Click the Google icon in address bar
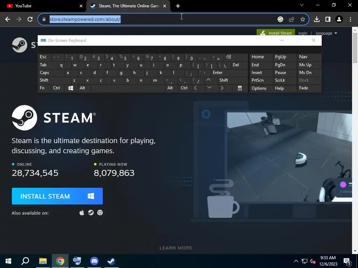 click(x=280, y=20)
